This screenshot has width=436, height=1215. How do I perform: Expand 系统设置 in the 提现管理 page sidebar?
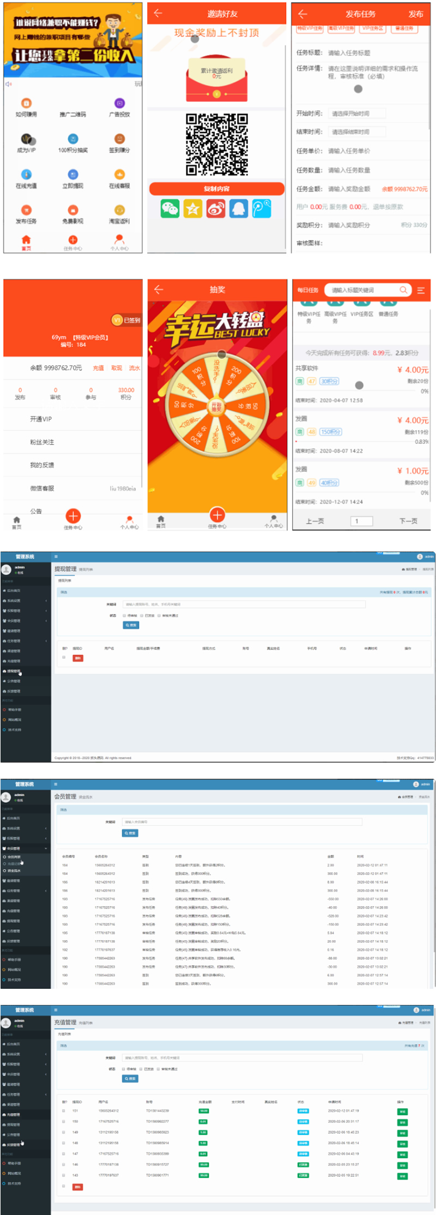click(25, 600)
